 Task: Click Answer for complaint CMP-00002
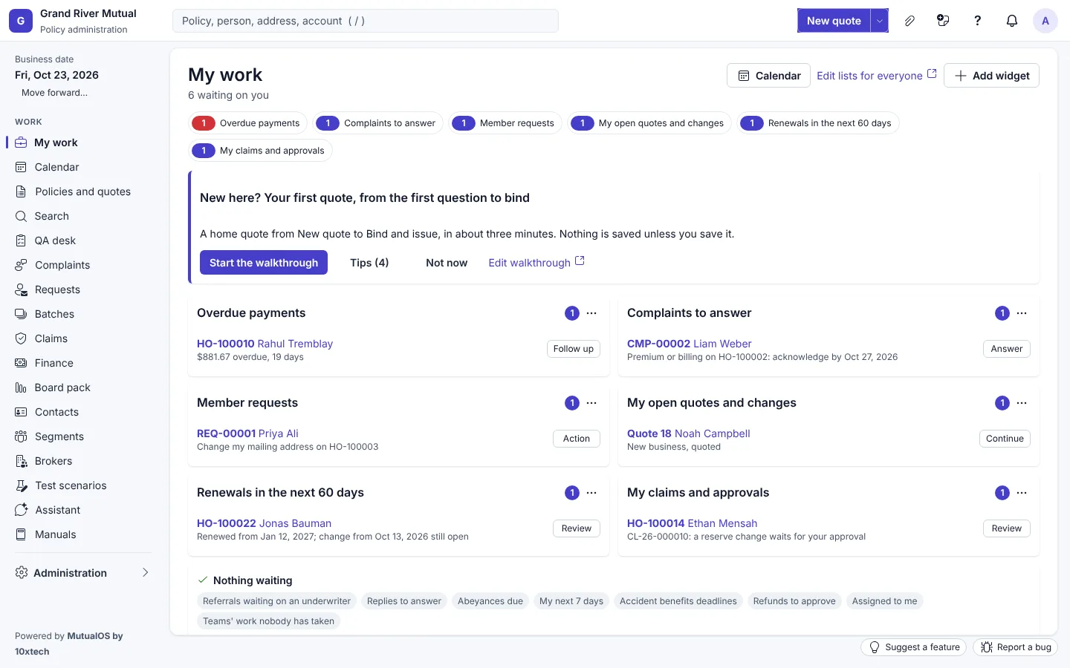1007,349
